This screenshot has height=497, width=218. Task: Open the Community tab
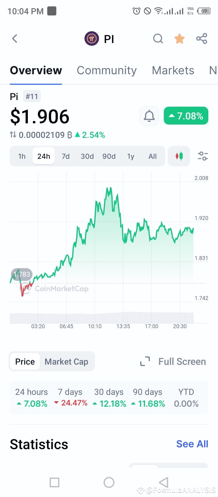[107, 70]
